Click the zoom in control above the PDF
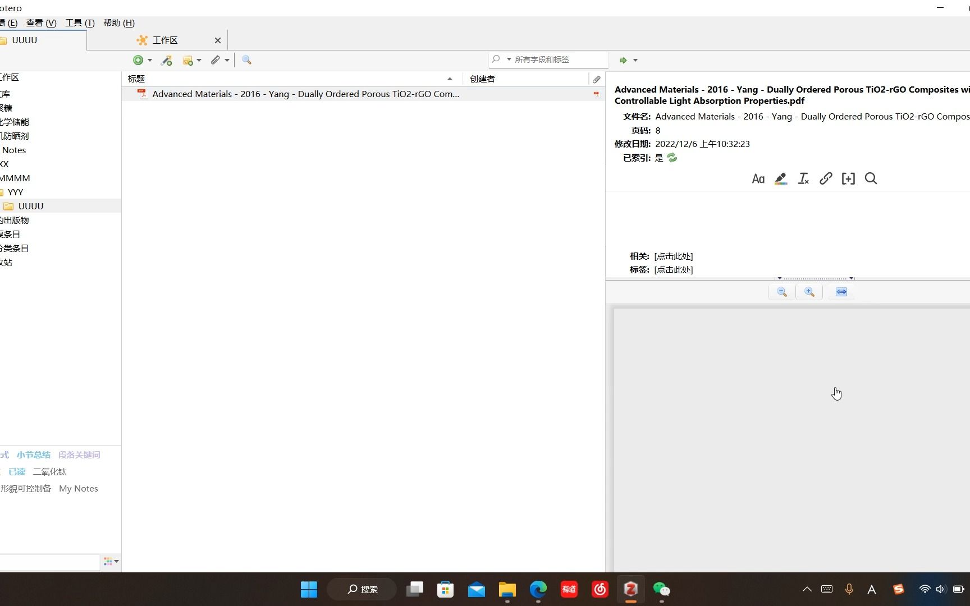 809,292
